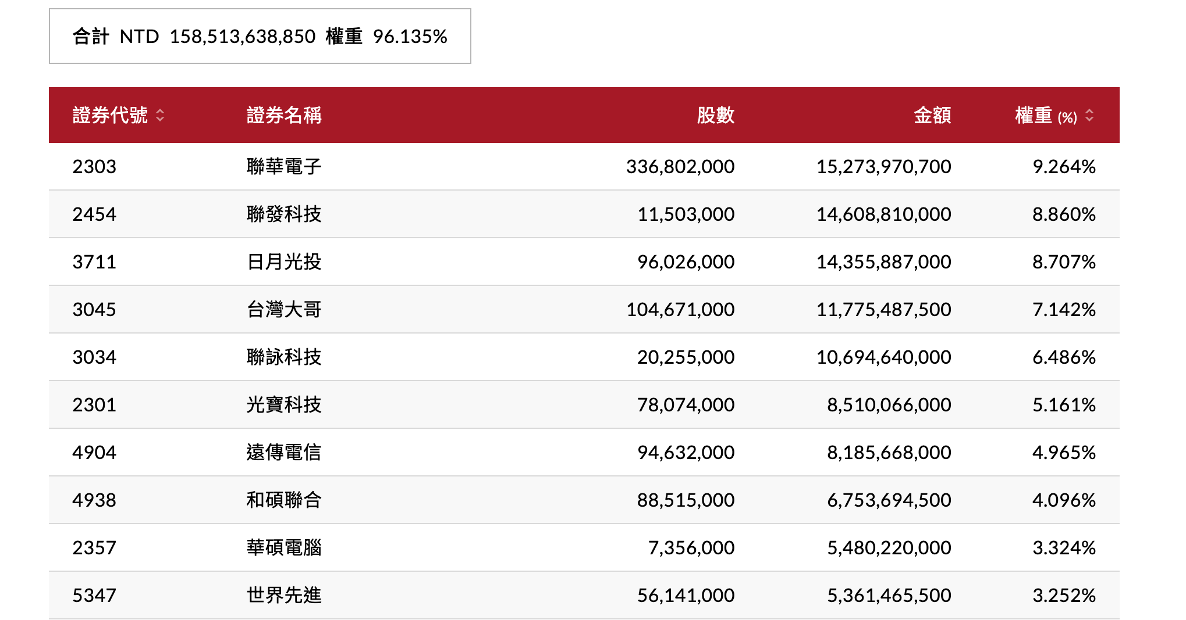This screenshot has width=1186, height=620.
Task: Select the 台灣大哥 row entry
Action: (284, 309)
